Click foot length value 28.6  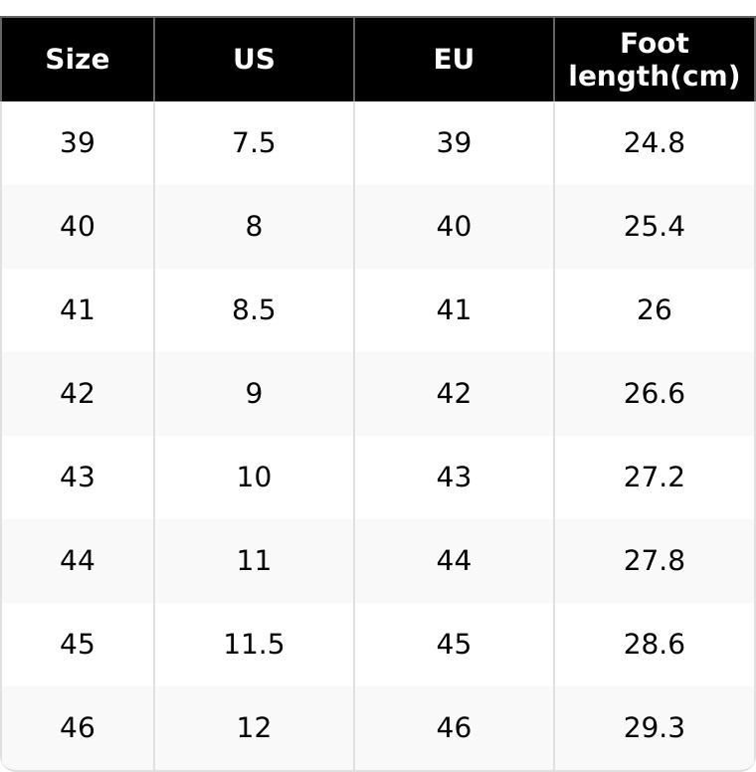click(654, 645)
